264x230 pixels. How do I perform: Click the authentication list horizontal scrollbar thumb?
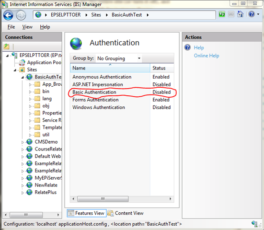pyautogui.click(x=103, y=199)
